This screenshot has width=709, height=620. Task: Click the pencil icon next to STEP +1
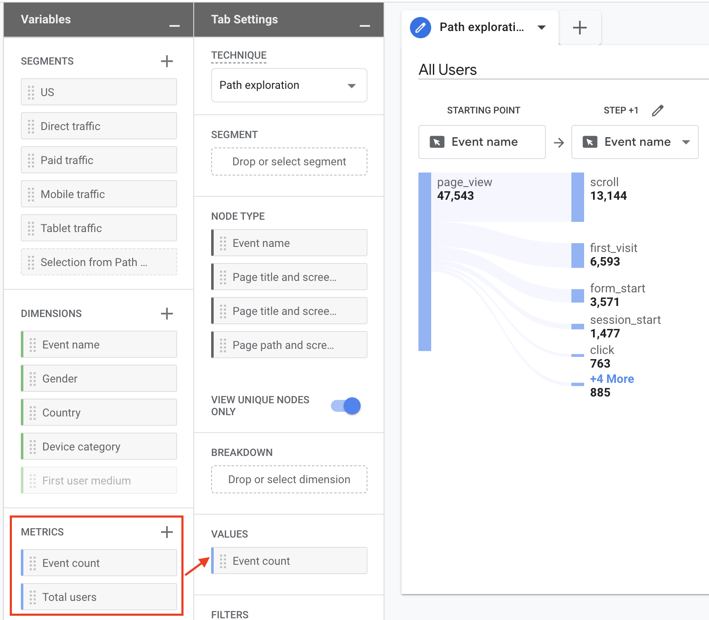657,110
